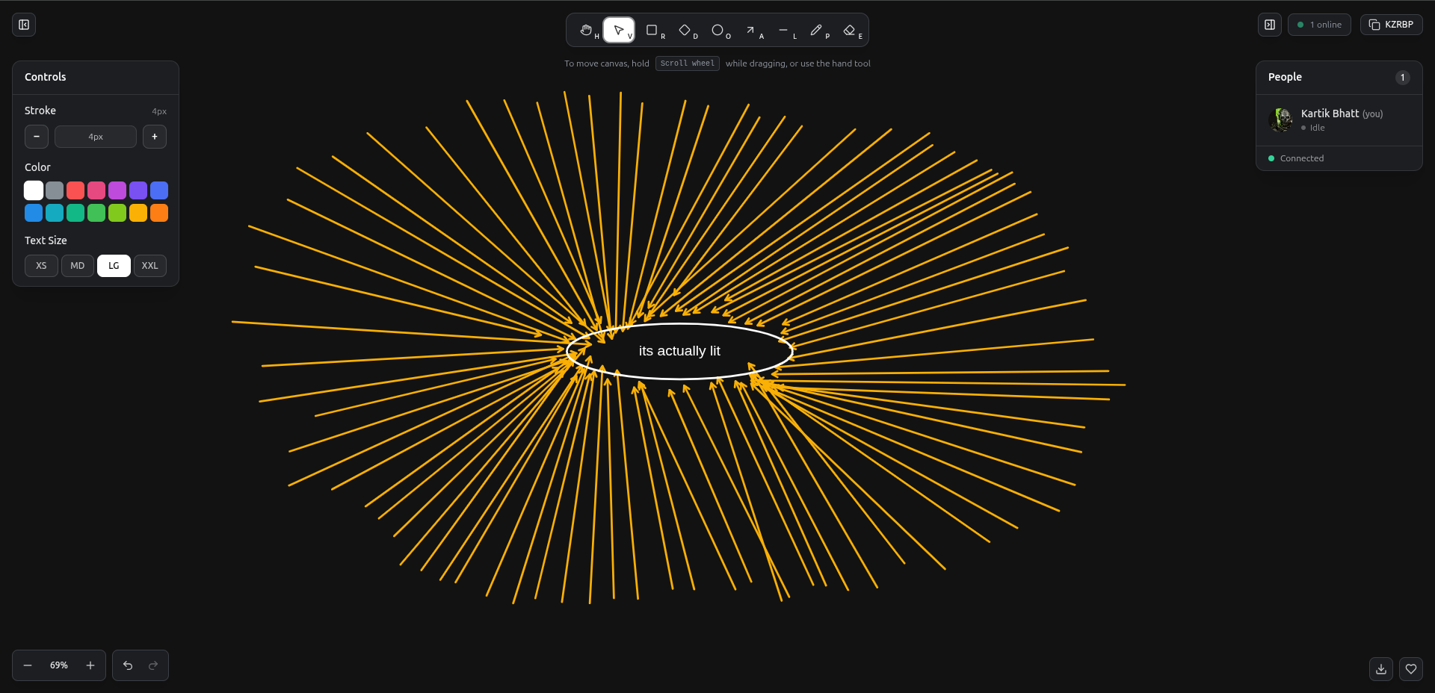Copy the KZRBP room code
The image size is (1435, 693).
(1391, 25)
